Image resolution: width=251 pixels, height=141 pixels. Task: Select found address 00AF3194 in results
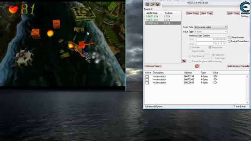163,16
